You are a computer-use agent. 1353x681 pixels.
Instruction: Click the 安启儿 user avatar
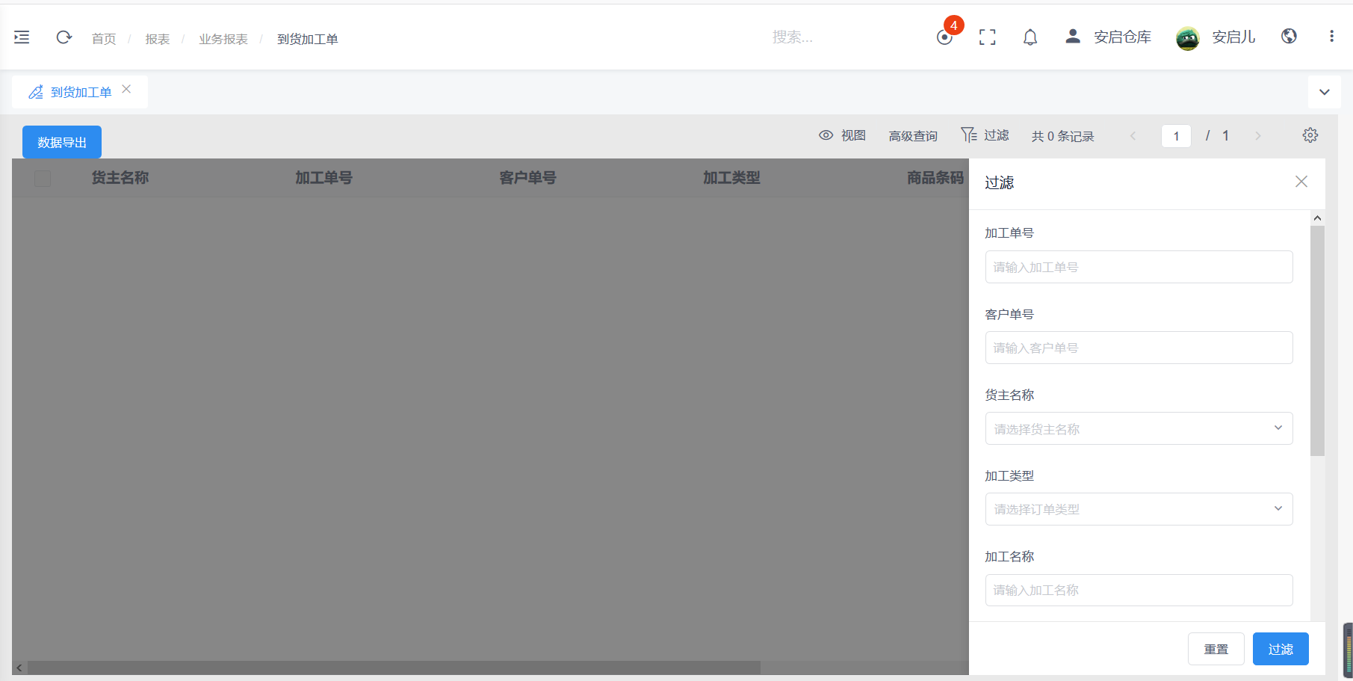(x=1188, y=38)
